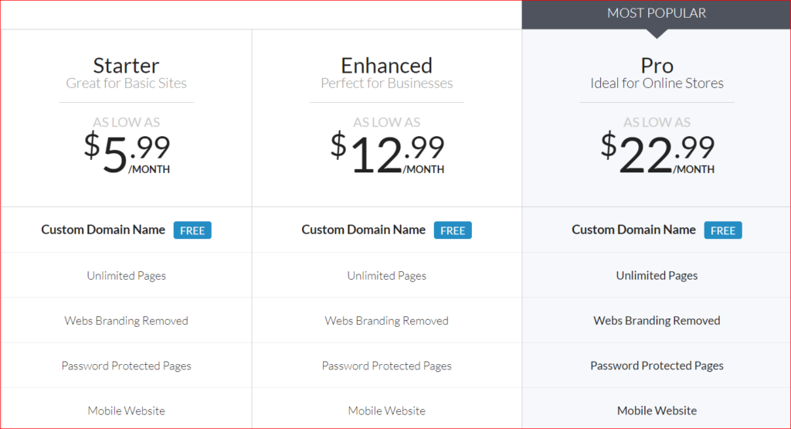Click Ideal for Online Stores subtitle
The image size is (791, 429).
coord(657,83)
